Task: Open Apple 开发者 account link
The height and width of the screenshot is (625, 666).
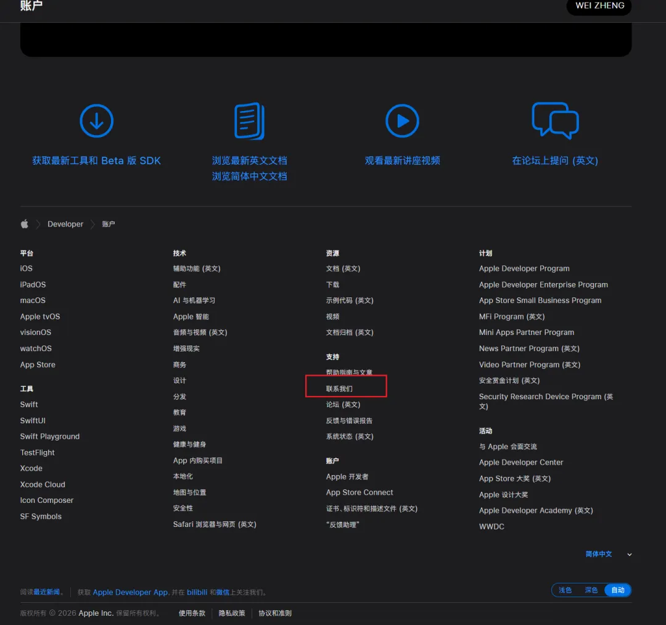Action: (x=347, y=477)
